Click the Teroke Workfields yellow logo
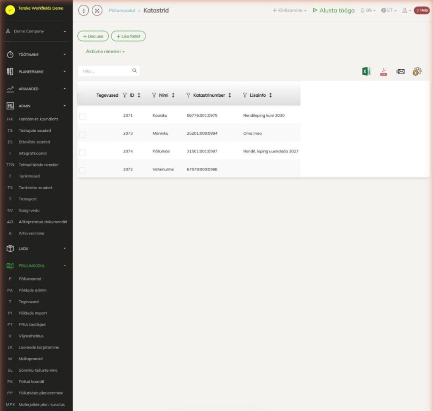This screenshot has width=433, height=411. 10,10
